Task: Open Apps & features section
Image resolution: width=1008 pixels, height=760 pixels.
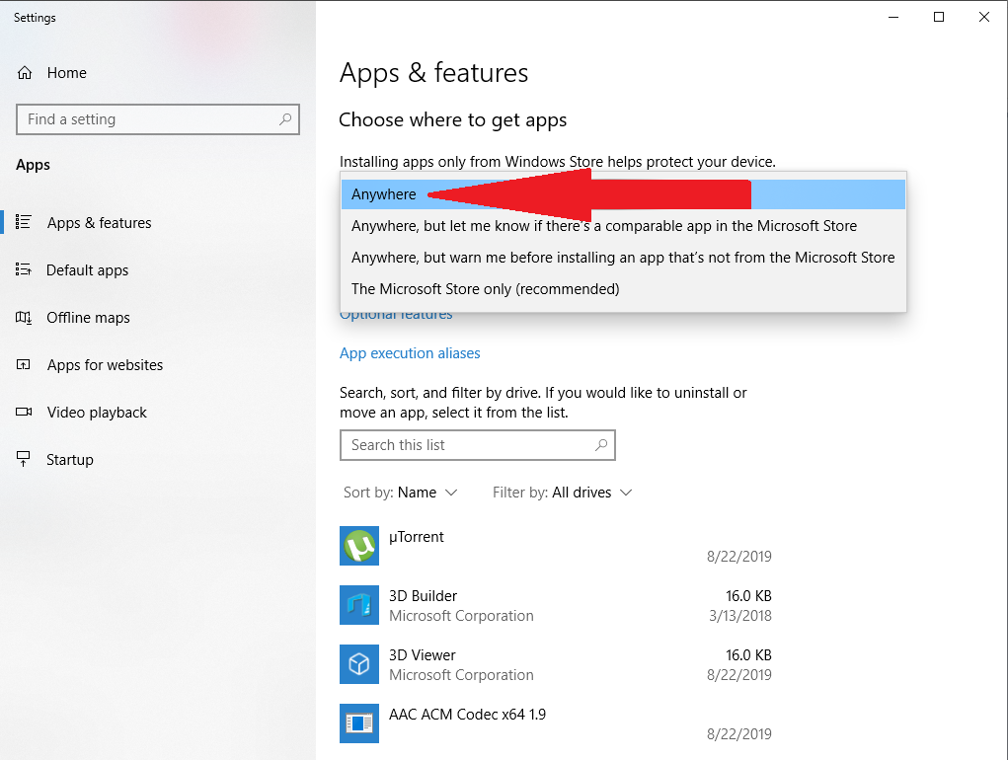Action: pyautogui.click(x=158, y=223)
